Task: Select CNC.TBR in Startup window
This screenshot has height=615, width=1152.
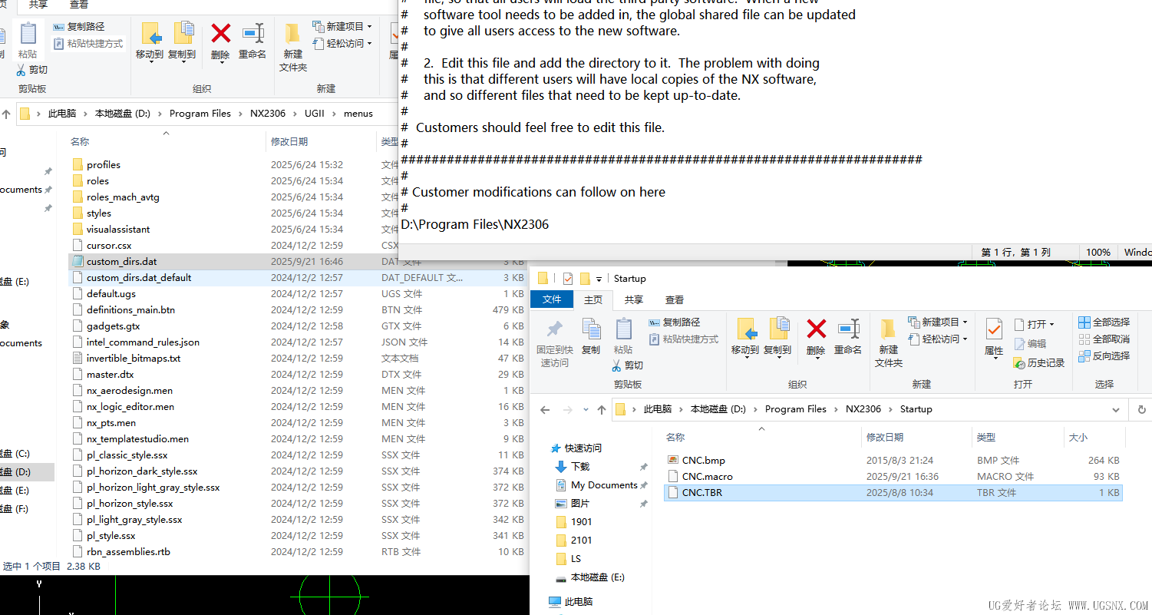Action: coord(893,493)
